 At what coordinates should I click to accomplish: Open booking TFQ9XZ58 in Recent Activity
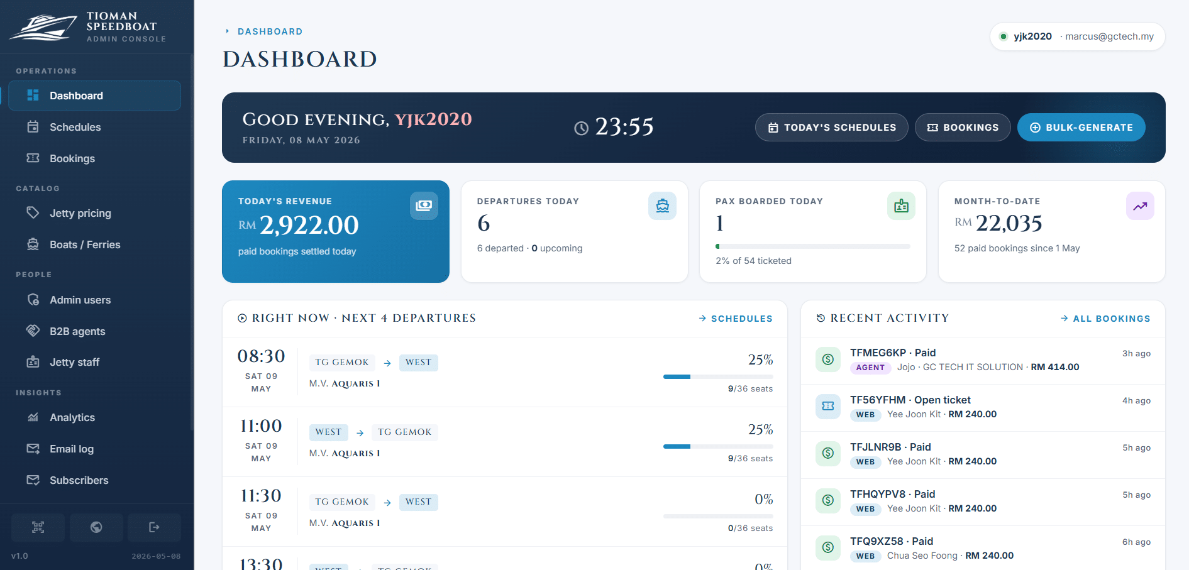click(x=983, y=549)
